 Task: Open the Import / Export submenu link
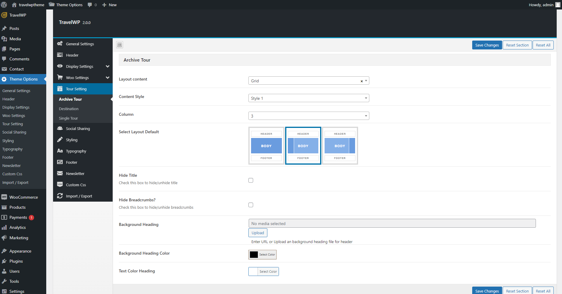(x=15, y=182)
